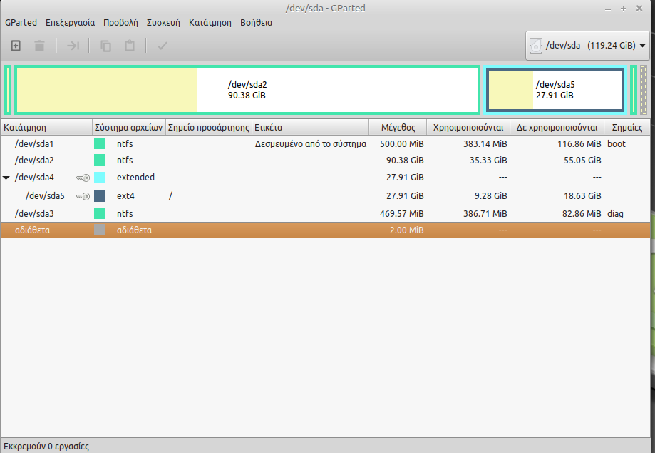Select the narrow /dev/sda1 bar in the disk map

tap(8, 90)
